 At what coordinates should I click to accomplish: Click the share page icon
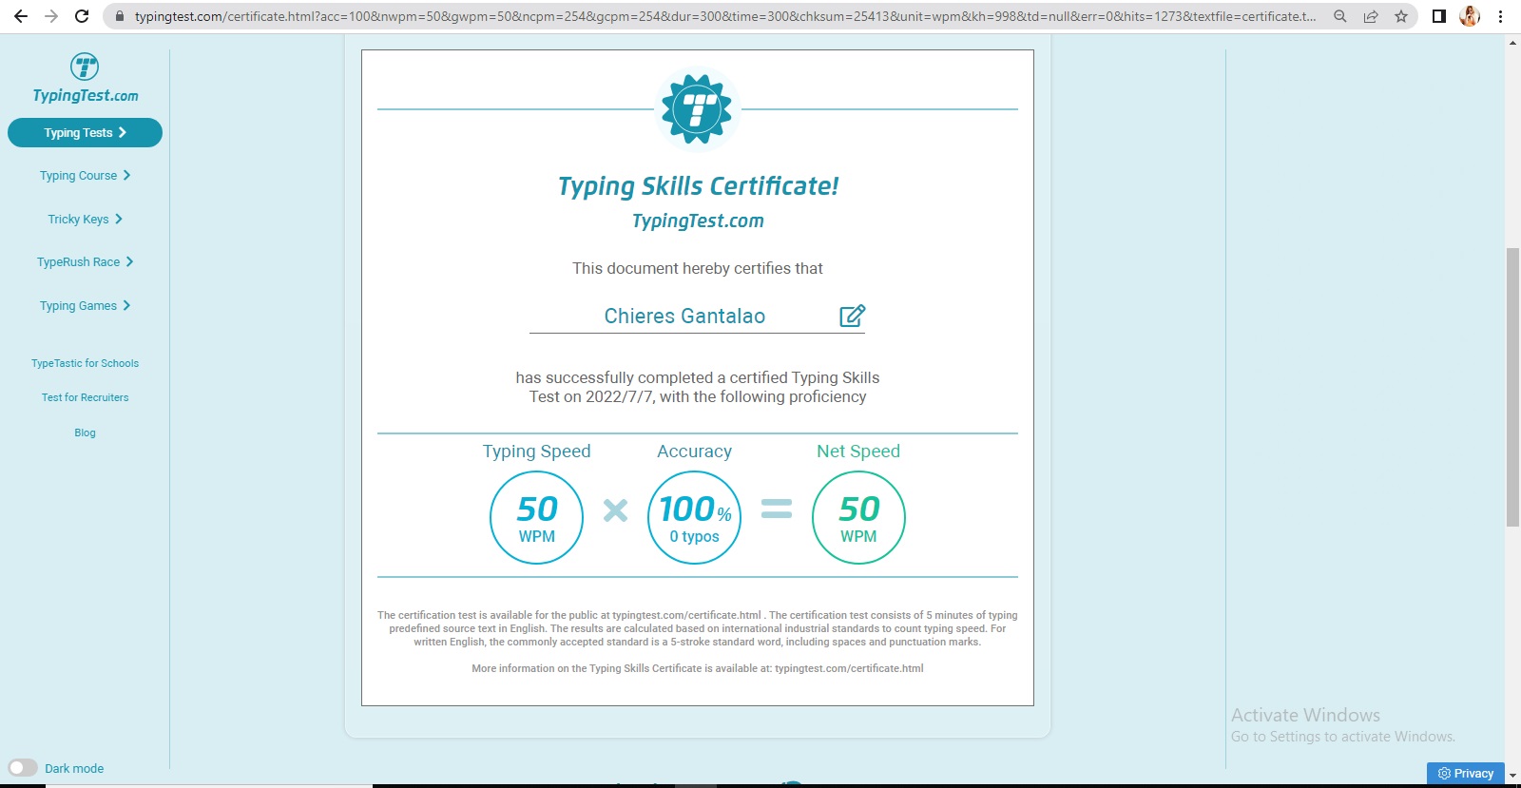click(x=1371, y=16)
